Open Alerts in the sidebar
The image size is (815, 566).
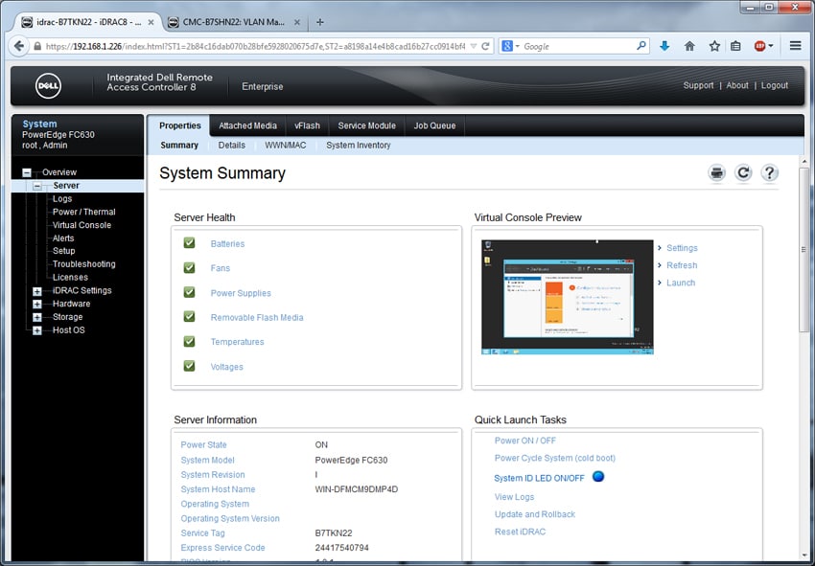[x=63, y=238]
